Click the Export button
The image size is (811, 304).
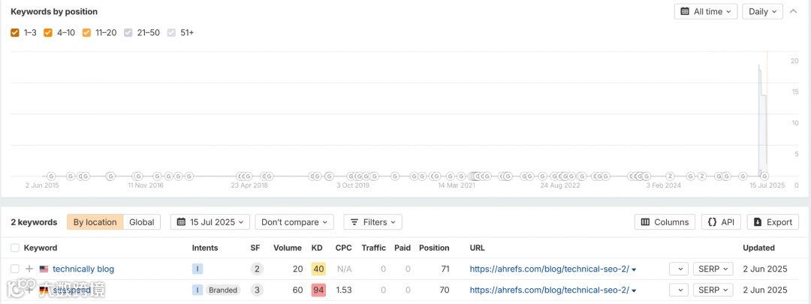point(773,222)
